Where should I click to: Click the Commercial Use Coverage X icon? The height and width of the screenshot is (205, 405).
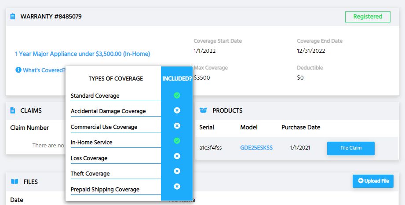pos(177,126)
